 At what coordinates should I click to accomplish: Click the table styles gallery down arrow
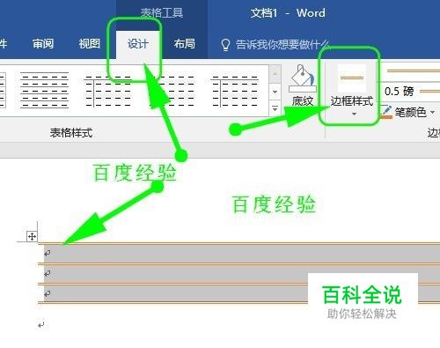pyautogui.click(x=275, y=92)
